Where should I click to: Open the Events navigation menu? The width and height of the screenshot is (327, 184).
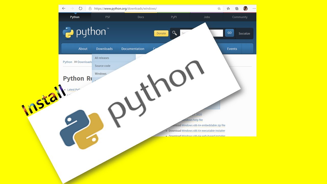(232, 49)
